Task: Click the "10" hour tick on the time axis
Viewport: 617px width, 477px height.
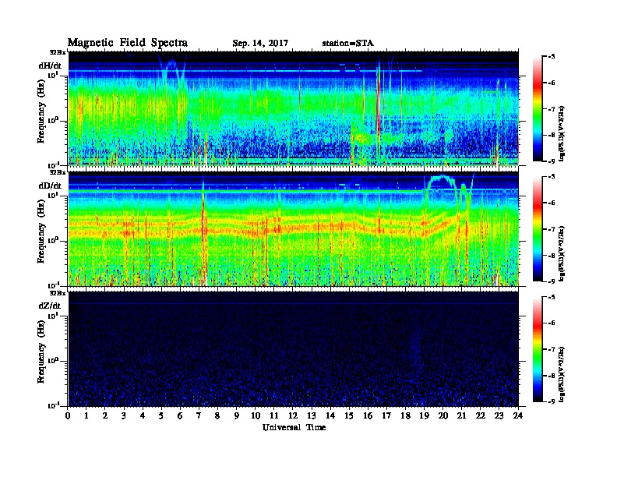Action: 256,416
